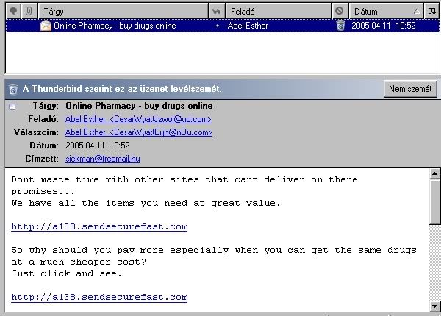Open the second a138.sendsecurefast.com link
Viewport: 441px width, 316px height.
click(x=99, y=297)
